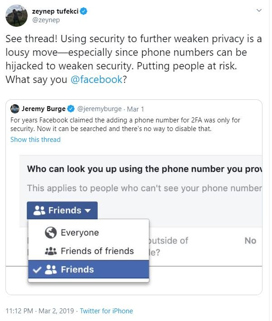The height and width of the screenshot is (321, 272).
Task: Click zeynep tufekci's profile avatar
Action: coord(16,16)
